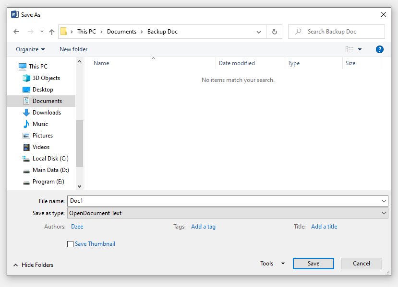Refresh the Backup Doc folder view
398x287 pixels.
click(x=275, y=32)
